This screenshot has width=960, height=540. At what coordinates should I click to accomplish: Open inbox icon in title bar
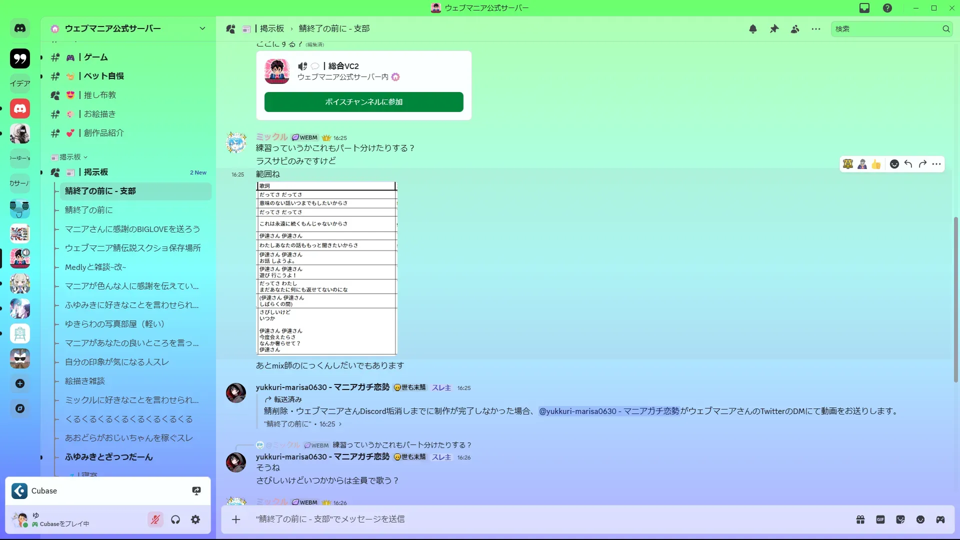pos(864,8)
